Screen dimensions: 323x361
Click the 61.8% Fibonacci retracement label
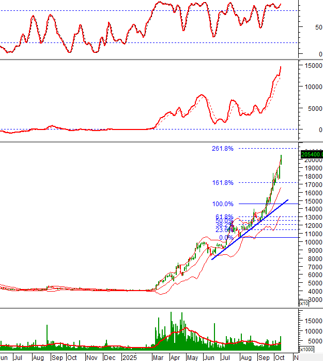coord(224,216)
